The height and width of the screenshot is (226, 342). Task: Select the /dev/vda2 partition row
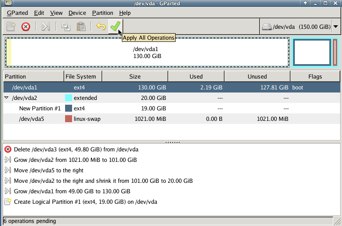tap(172, 98)
